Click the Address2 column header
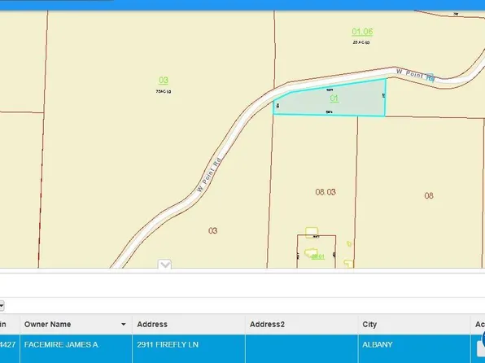485x363 pixels. point(302,324)
